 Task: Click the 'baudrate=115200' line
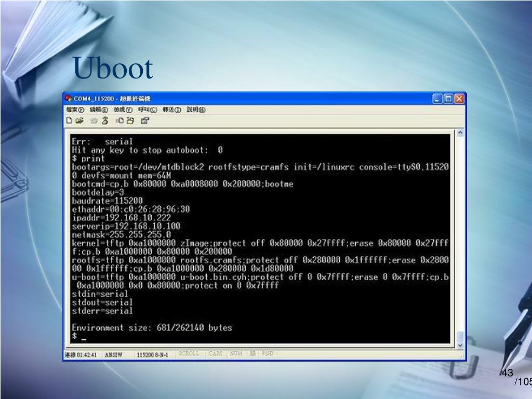point(107,201)
